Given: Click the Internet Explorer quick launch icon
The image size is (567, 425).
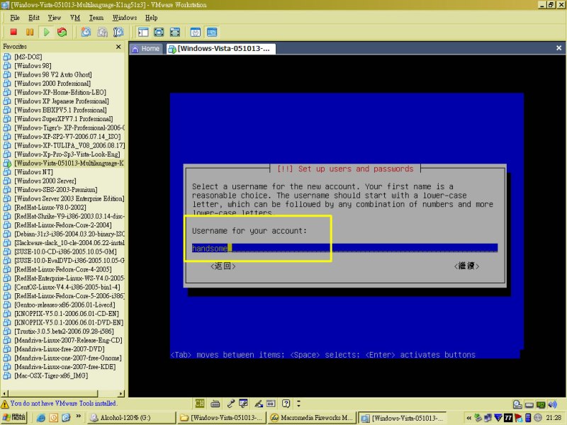Looking at the screenshot, I should (41, 418).
